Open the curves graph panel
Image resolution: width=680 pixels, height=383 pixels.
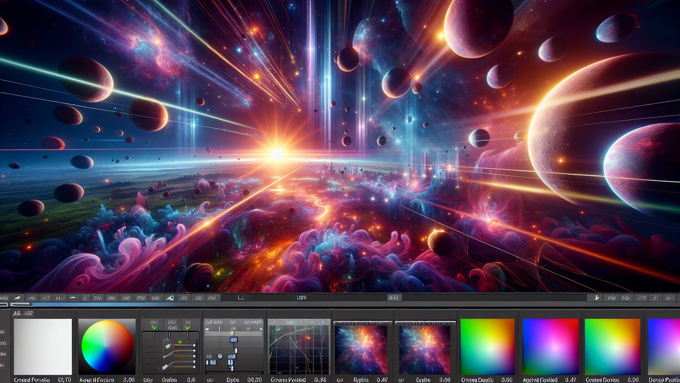click(299, 347)
